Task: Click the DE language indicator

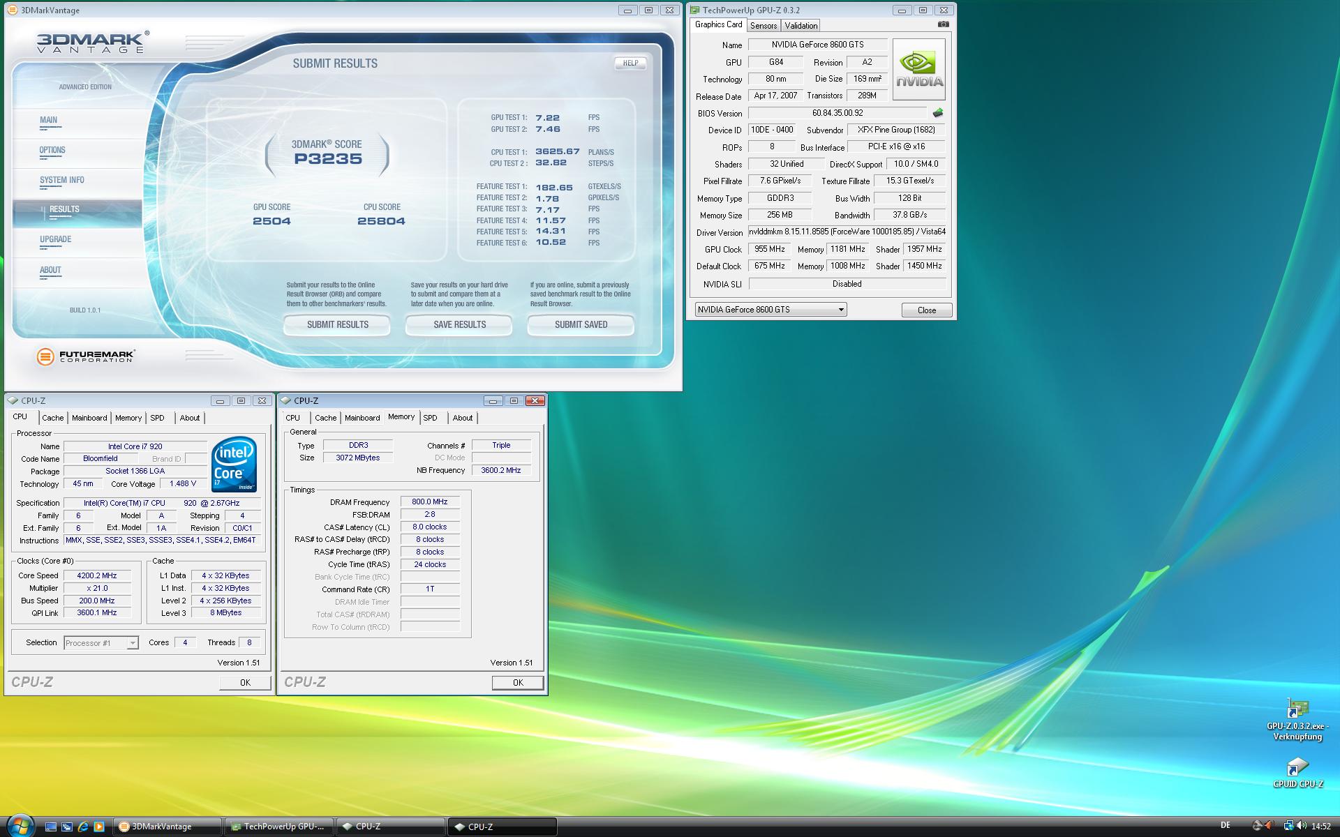Action: pos(1225,826)
